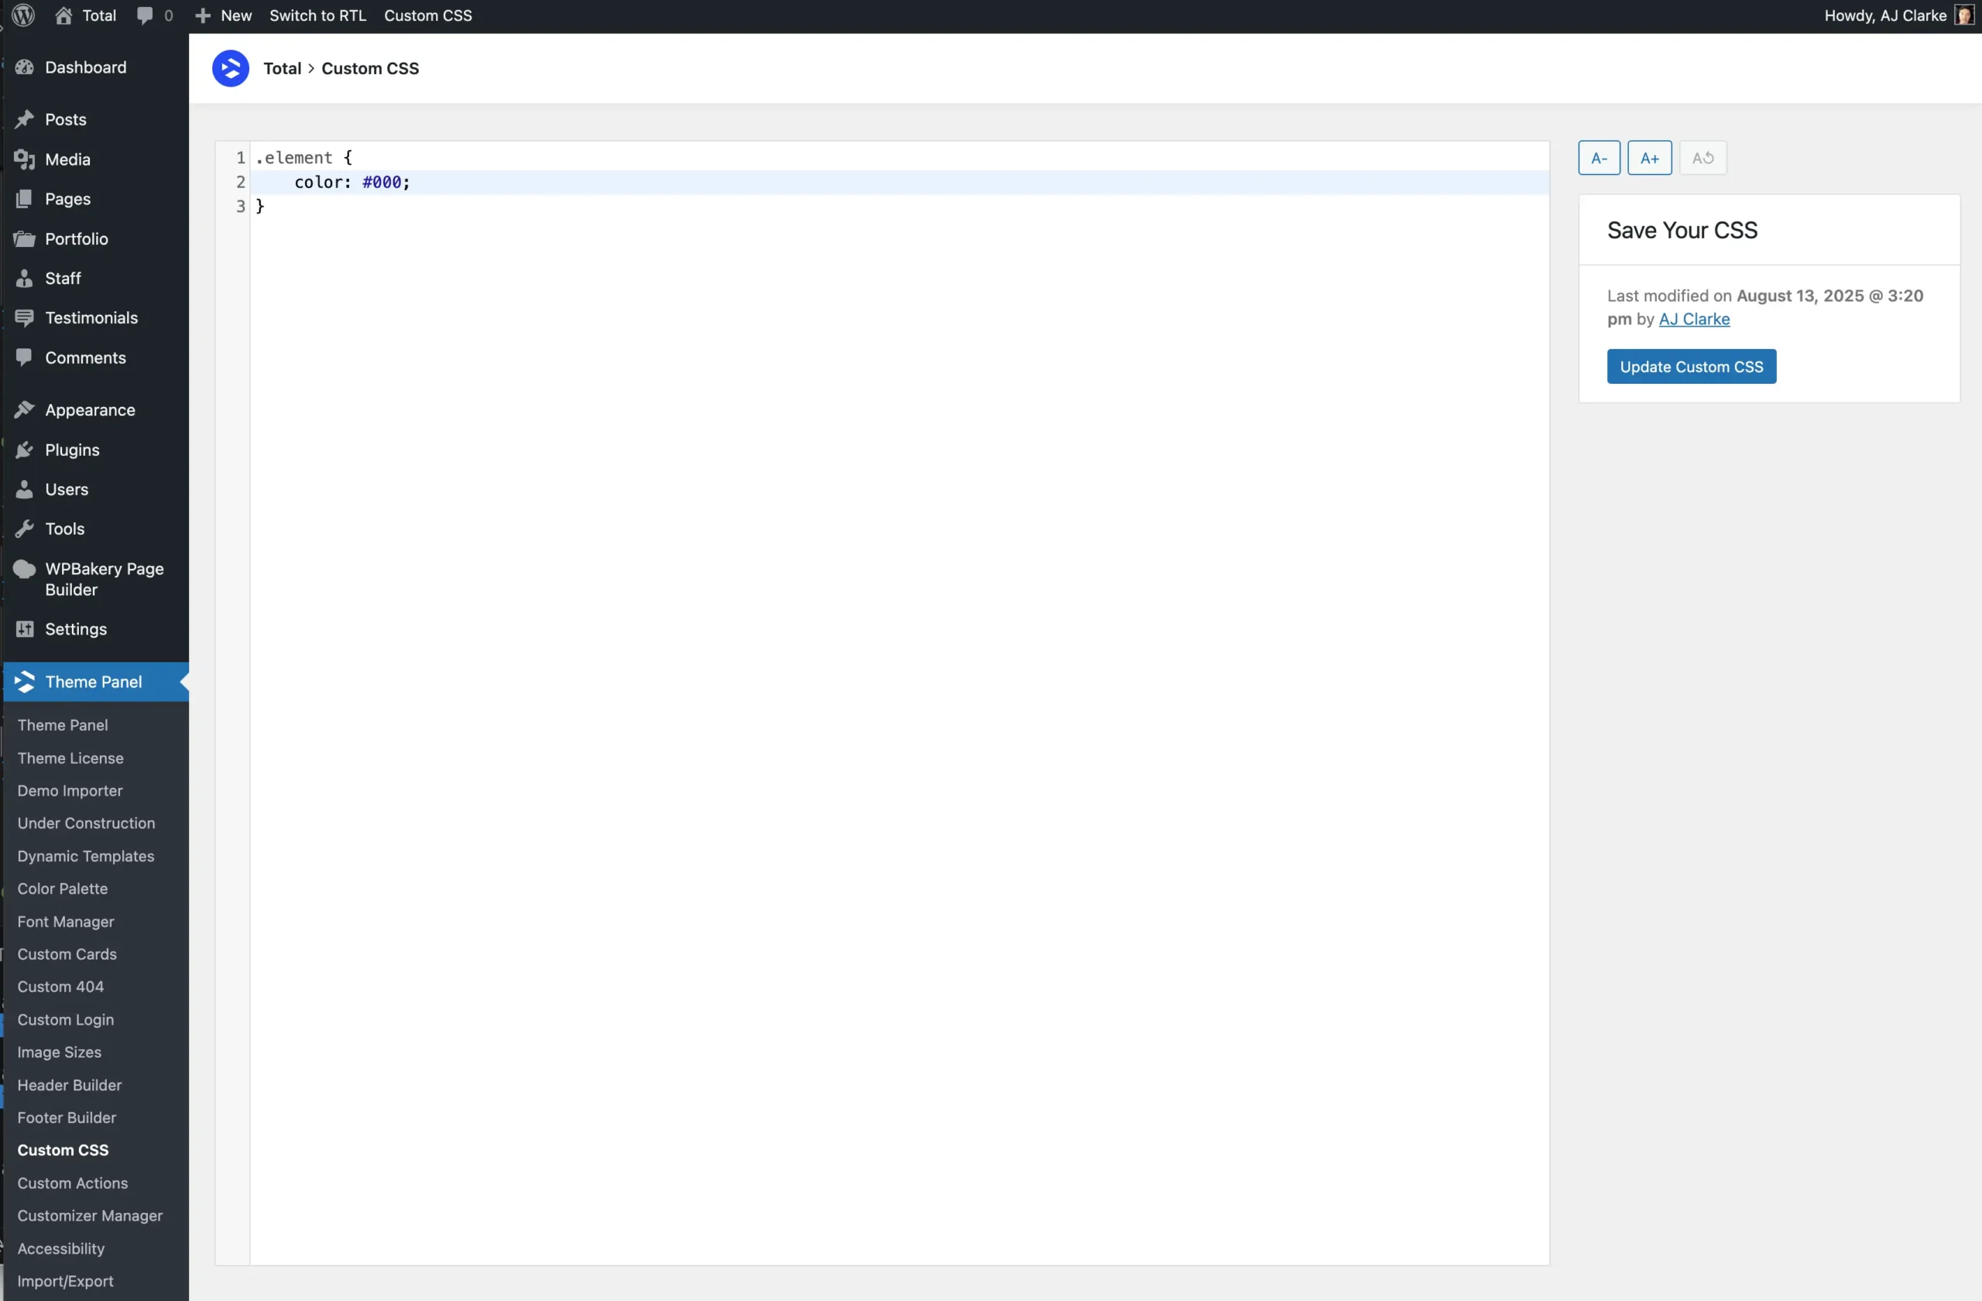Click Update Custom CSS

[x=1692, y=366]
